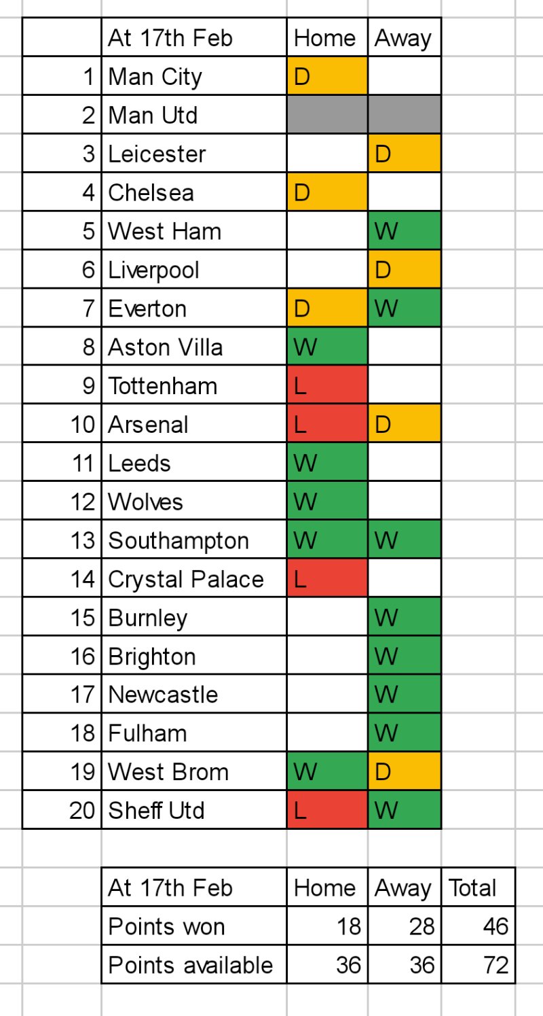This screenshot has height=1016, width=543.
Task: Click Chelsea's Home draw cell
Action: [326, 192]
